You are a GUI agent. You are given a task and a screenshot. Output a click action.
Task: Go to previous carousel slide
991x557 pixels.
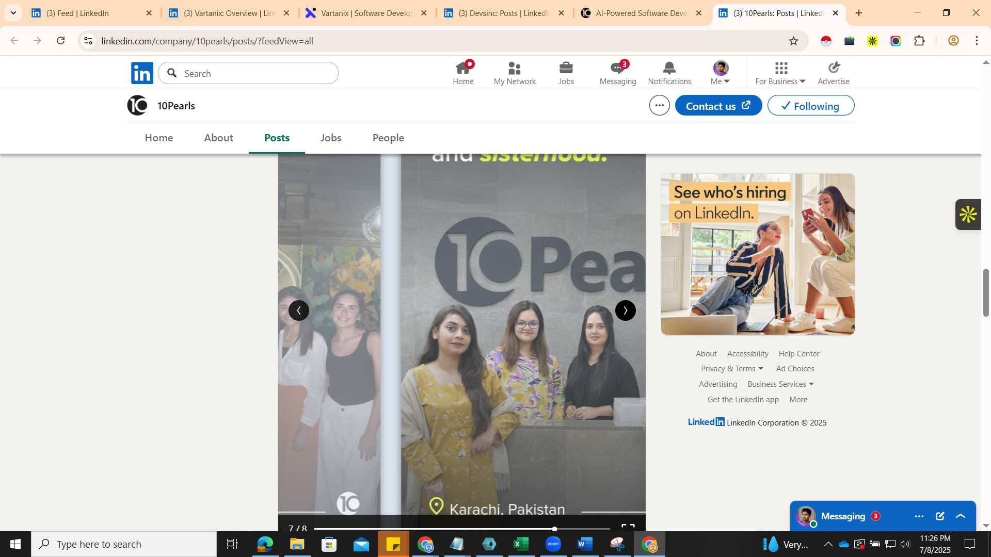pyautogui.click(x=299, y=310)
